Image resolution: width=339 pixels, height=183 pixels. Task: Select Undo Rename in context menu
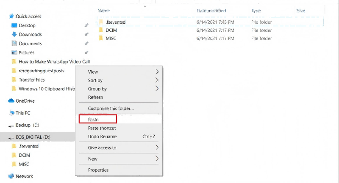(102, 137)
